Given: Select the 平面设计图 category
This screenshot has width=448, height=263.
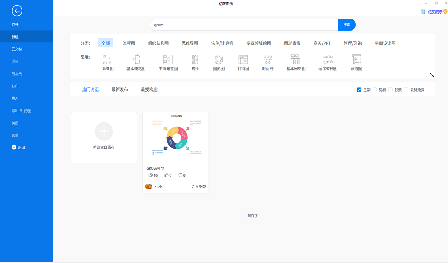Looking at the screenshot, I should [x=385, y=43].
